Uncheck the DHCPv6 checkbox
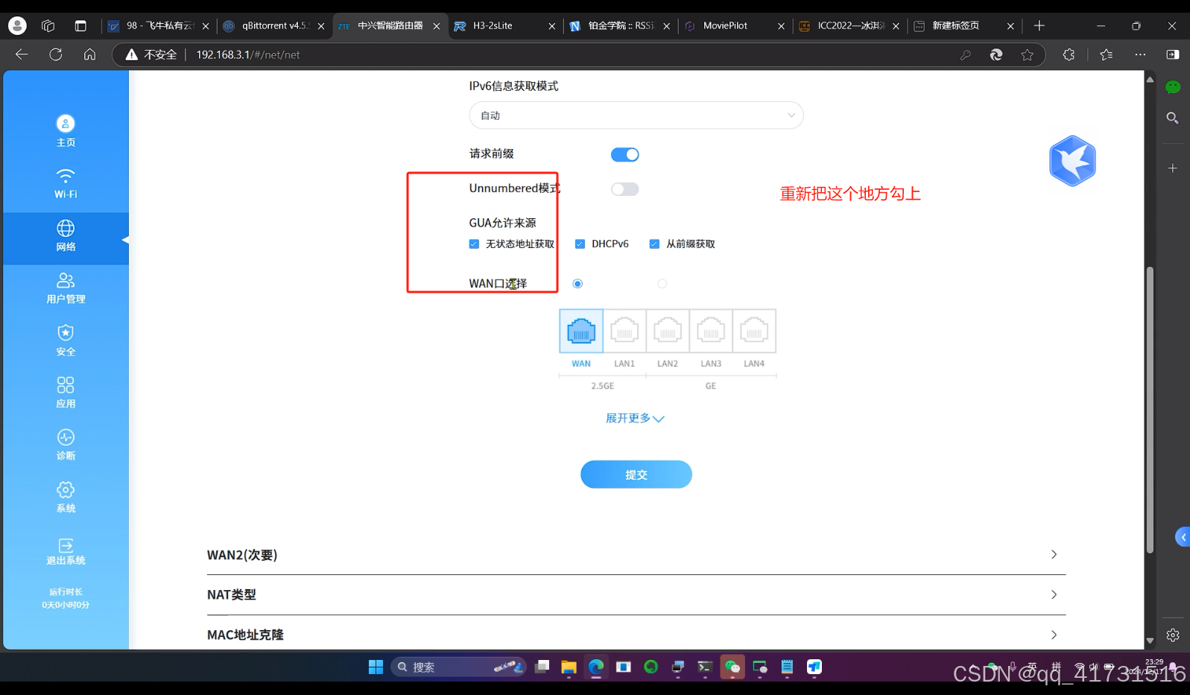 580,244
